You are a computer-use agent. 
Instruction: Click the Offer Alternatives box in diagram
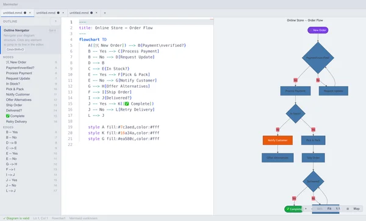[x=278, y=158]
